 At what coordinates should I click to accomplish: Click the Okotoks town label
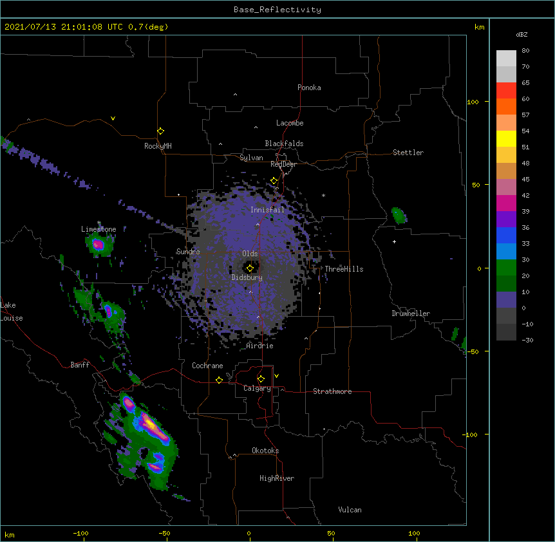[x=265, y=451]
